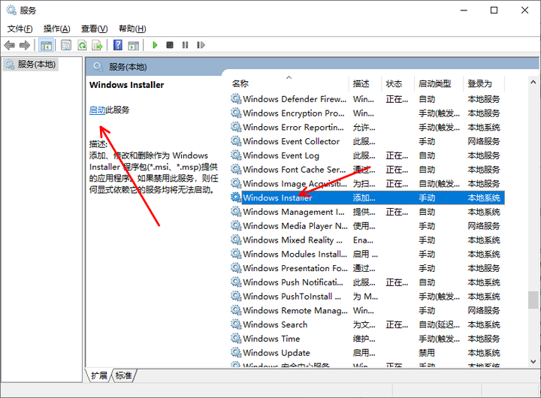Toggle show/hide console tree icon
541x398 pixels.
[x=47, y=45]
